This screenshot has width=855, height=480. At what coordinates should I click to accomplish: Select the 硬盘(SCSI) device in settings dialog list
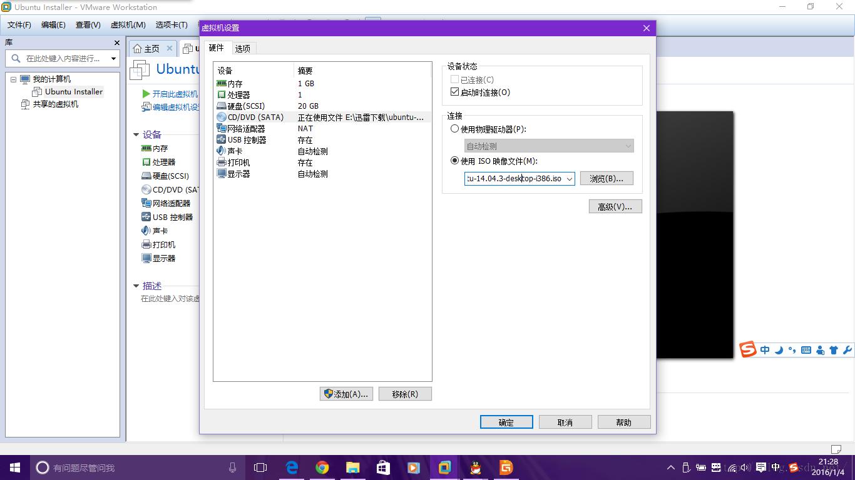point(323,106)
